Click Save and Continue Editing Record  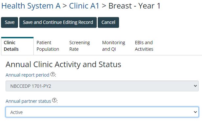58,22
